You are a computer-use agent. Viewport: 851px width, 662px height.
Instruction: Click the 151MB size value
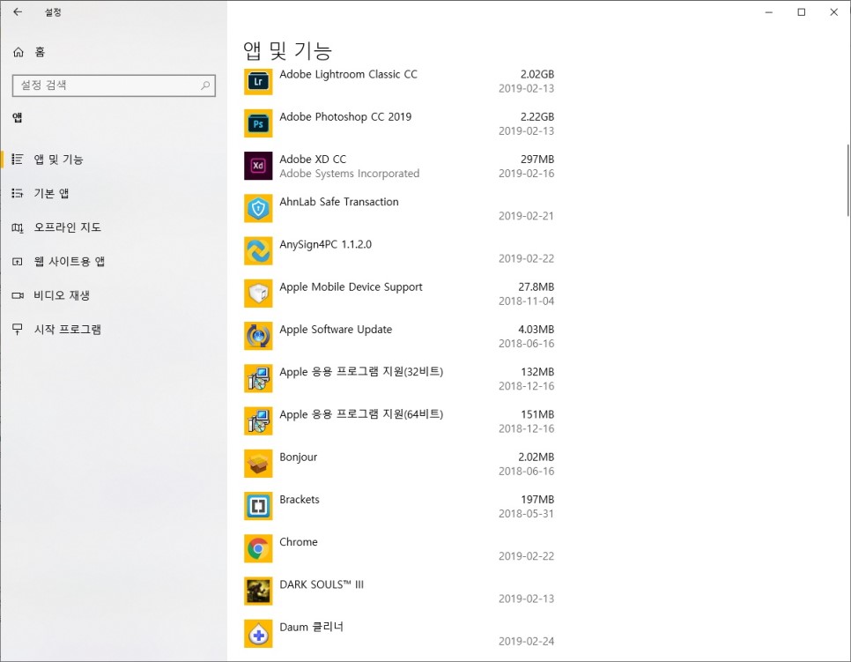click(537, 414)
